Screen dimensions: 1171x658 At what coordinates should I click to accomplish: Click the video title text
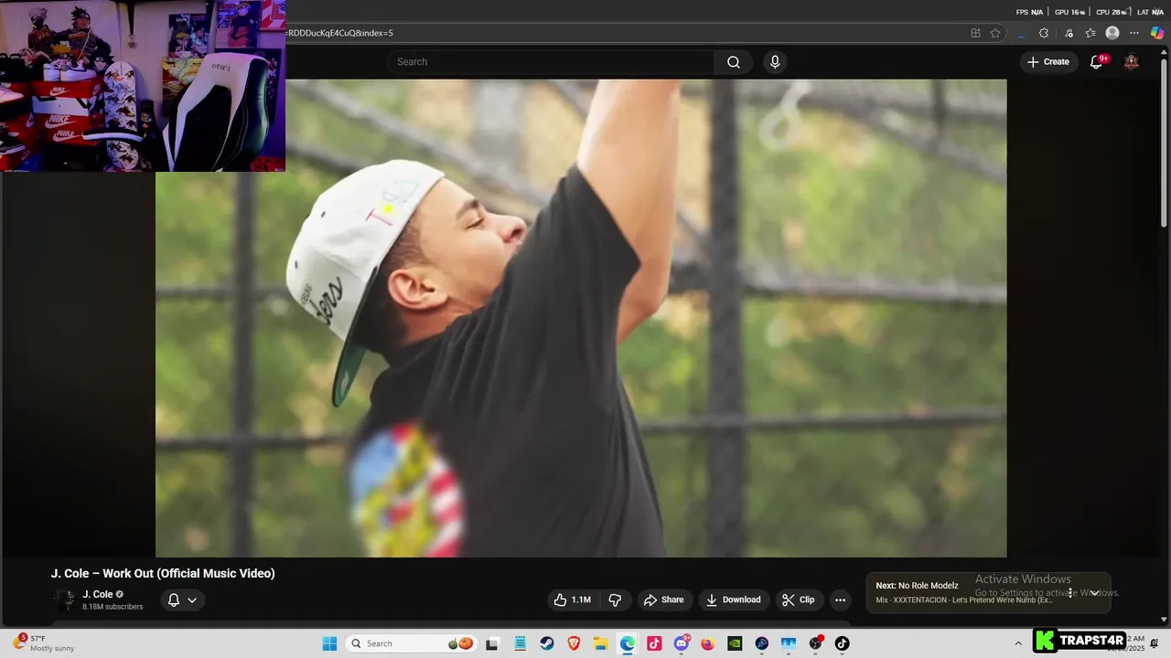(x=163, y=574)
